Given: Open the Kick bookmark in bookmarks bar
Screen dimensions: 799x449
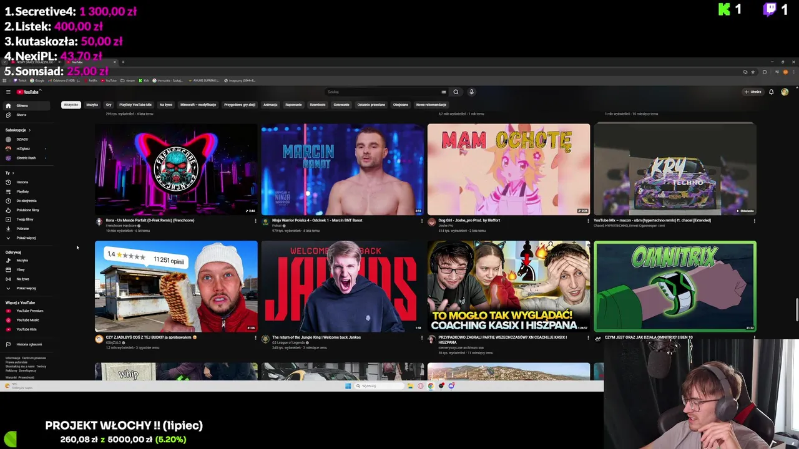Looking at the screenshot, I should pyautogui.click(x=145, y=80).
